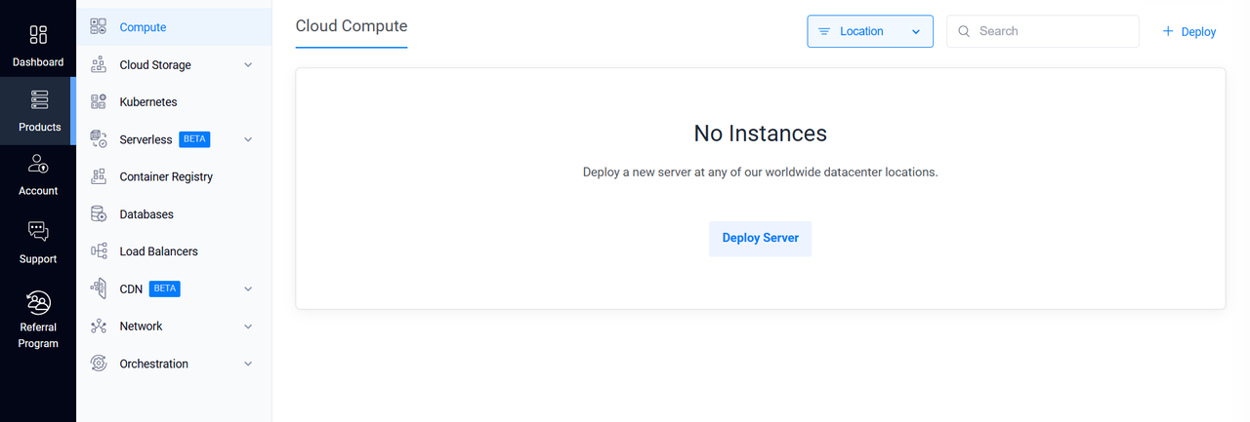
Task: Click the Network sidebar icon
Action: coord(99,326)
